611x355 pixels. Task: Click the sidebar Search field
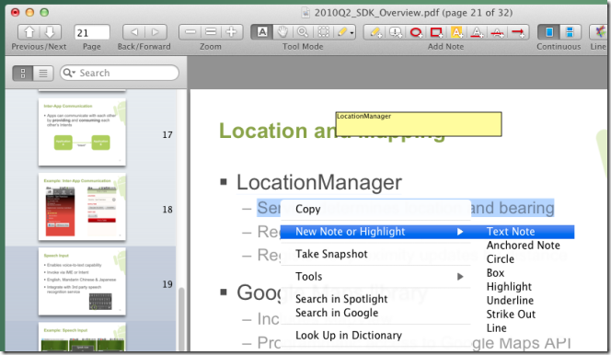(120, 73)
